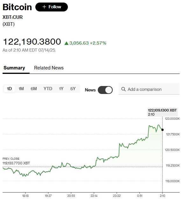Open the Summary tab
Image resolution: width=186 pixels, height=201 pixels.
(14, 68)
